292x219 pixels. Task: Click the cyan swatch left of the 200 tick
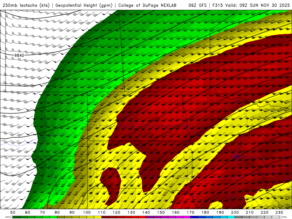(231, 217)
